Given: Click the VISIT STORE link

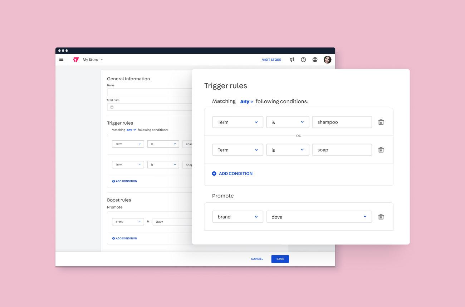Looking at the screenshot, I should point(271,60).
